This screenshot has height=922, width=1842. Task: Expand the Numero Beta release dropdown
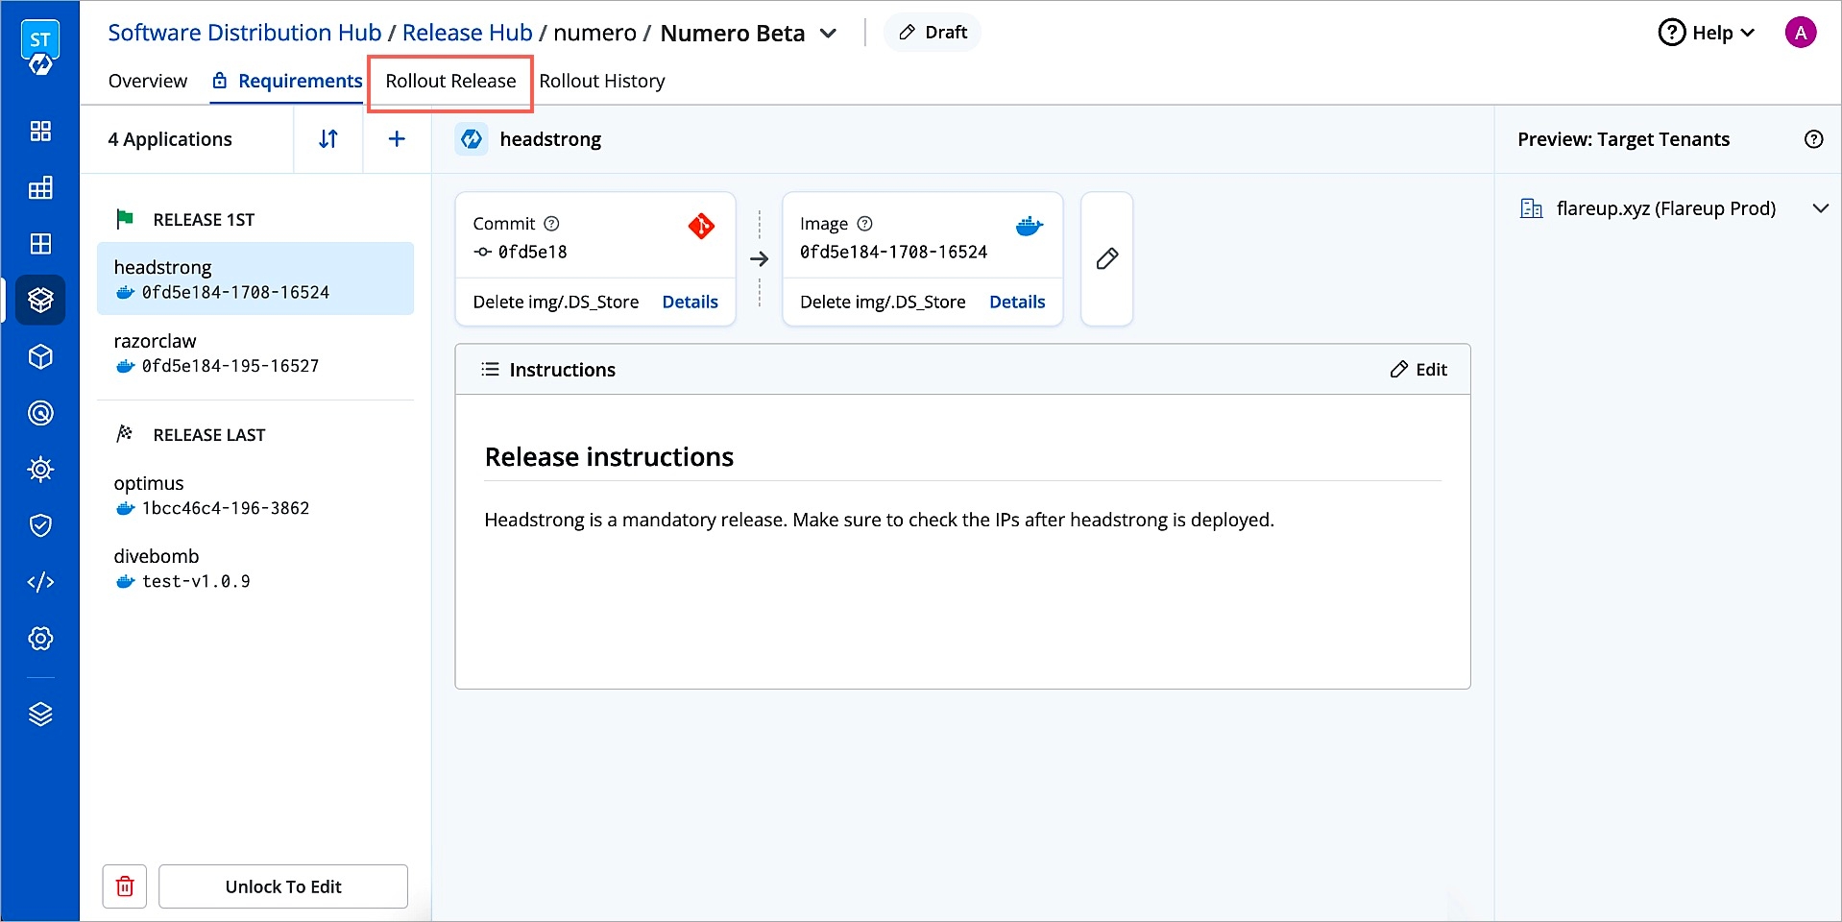click(828, 34)
